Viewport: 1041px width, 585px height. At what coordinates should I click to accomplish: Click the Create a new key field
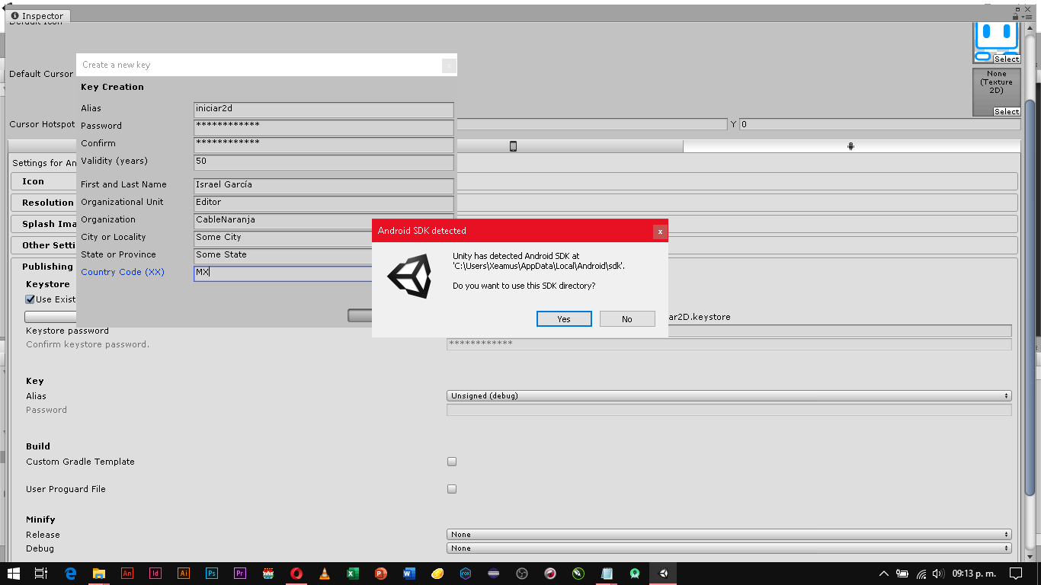259,65
